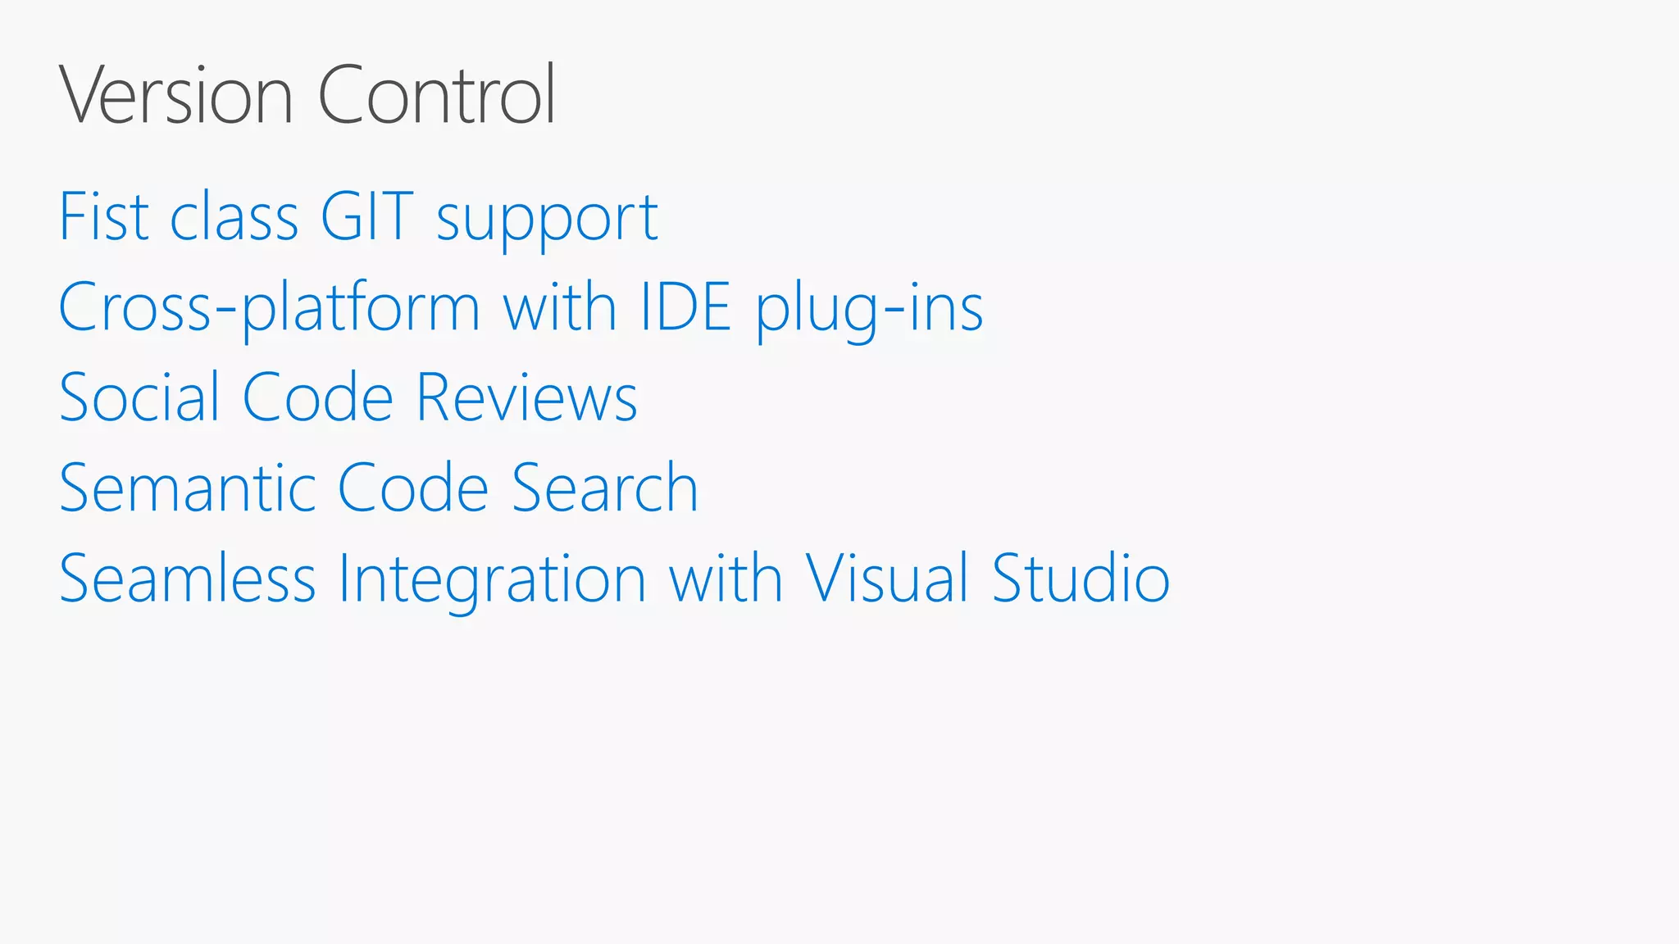Select the word Search
This screenshot has height=944, width=1679.
point(605,488)
